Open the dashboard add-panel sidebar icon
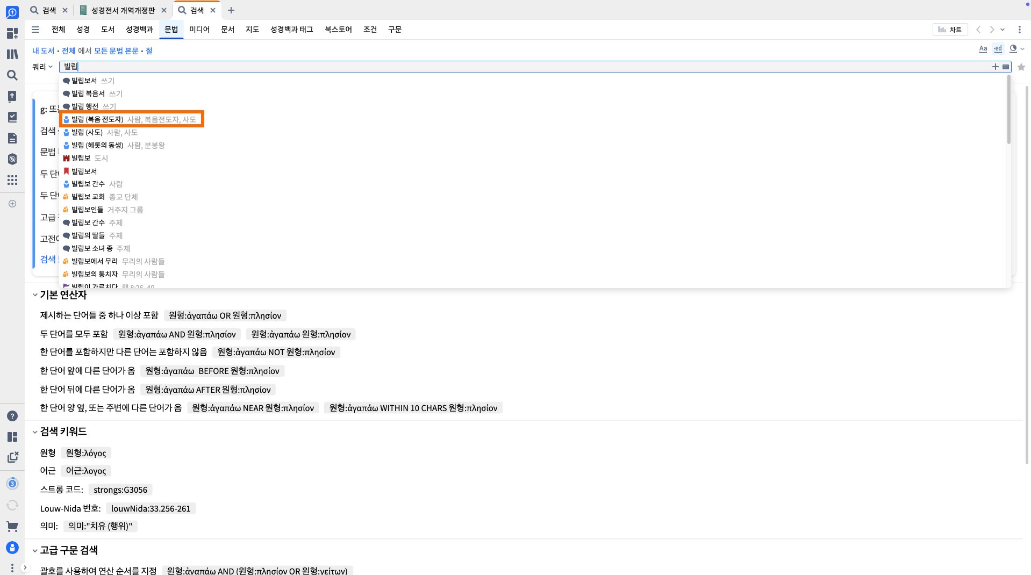The height and width of the screenshot is (575, 1031). click(12, 33)
